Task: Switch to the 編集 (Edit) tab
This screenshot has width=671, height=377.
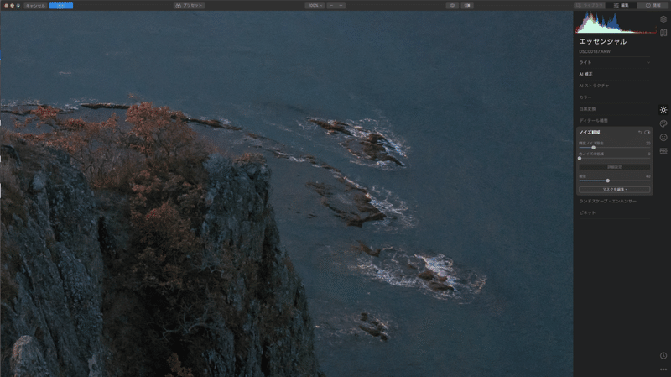Action: click(621, 6)
